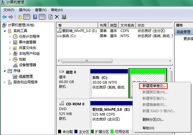
Task: Sort by the 类型 column header
Action: point(113,25)
